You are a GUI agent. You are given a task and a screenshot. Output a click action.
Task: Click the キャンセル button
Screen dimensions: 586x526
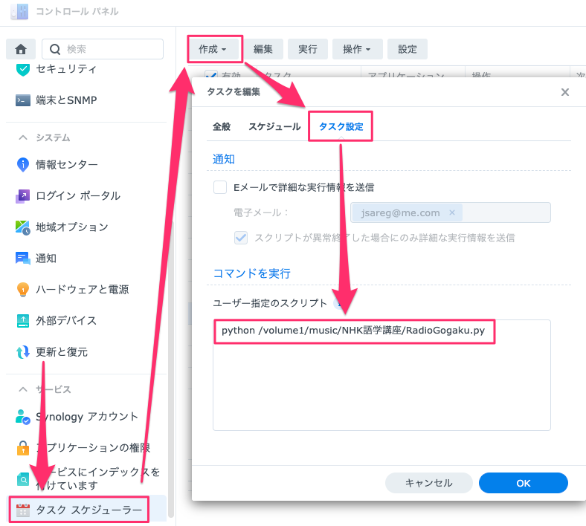[x=428, y=483]
